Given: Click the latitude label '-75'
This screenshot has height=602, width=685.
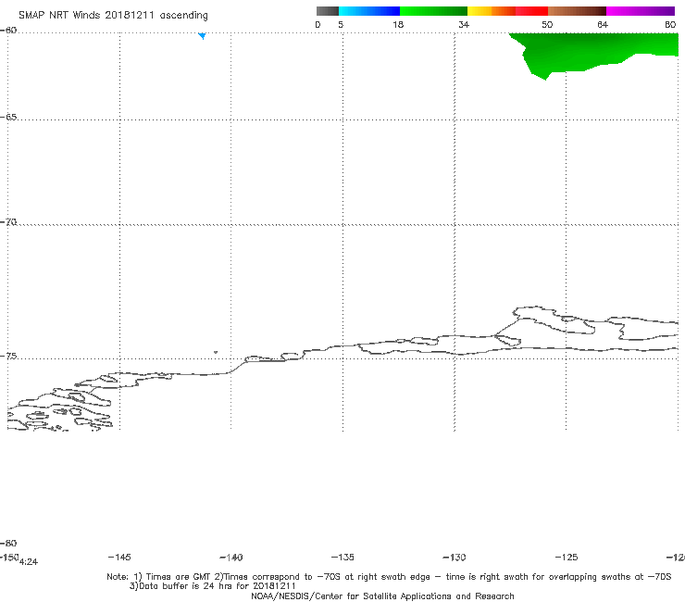Looking at the screenshot, I should [x=8, y=357].
